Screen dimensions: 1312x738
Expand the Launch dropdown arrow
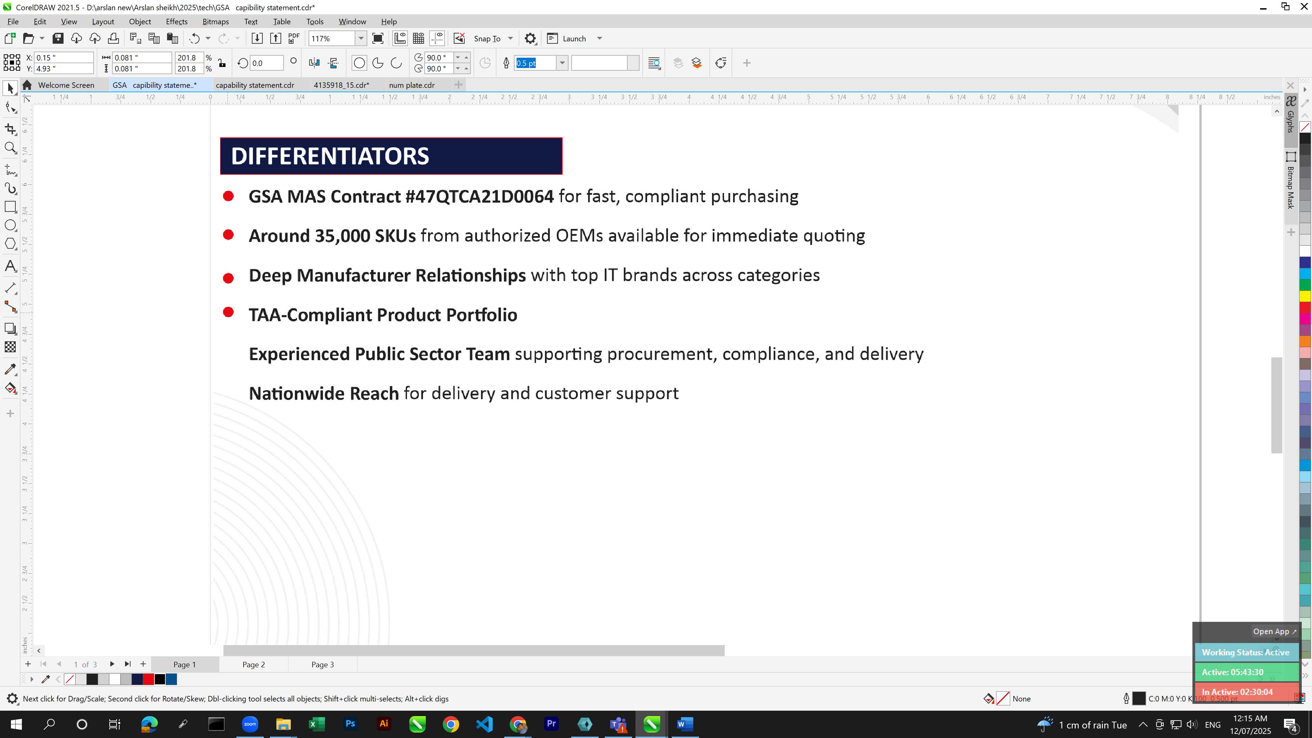pyautogui.click(x=600, y=38)
